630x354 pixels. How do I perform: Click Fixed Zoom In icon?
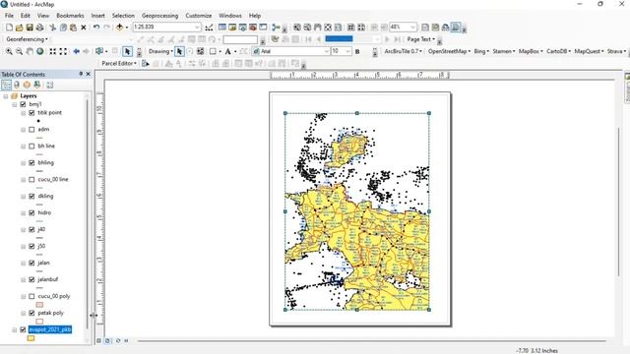(x=52, y=51)
